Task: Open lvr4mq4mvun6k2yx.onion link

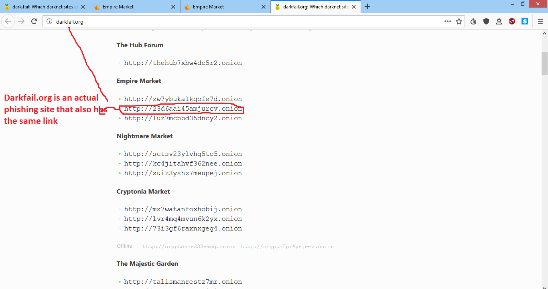Action: (x=183, y=219)
